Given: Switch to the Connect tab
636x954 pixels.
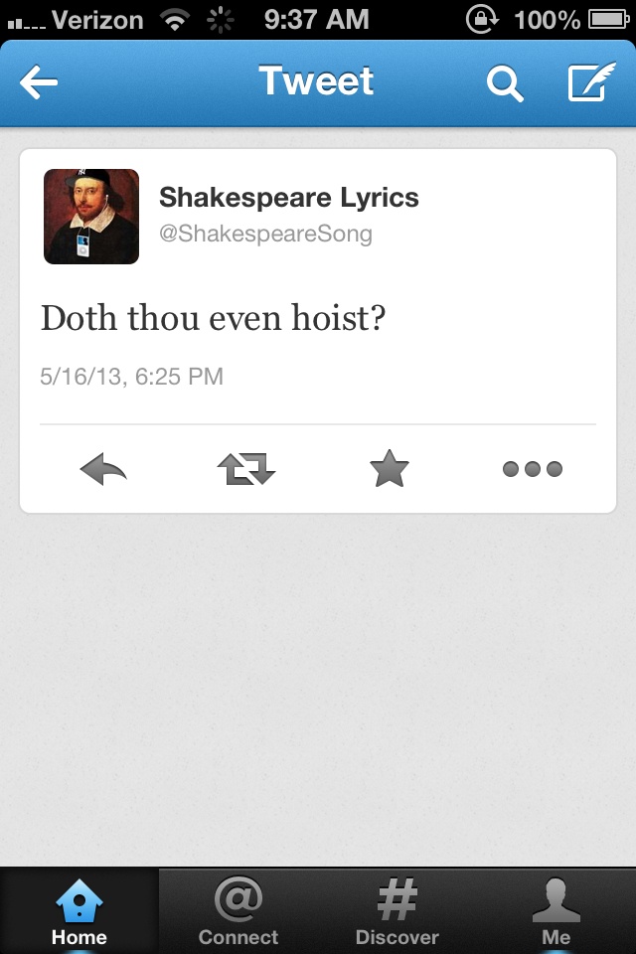Looking at the screenshot, I should 238,911.
